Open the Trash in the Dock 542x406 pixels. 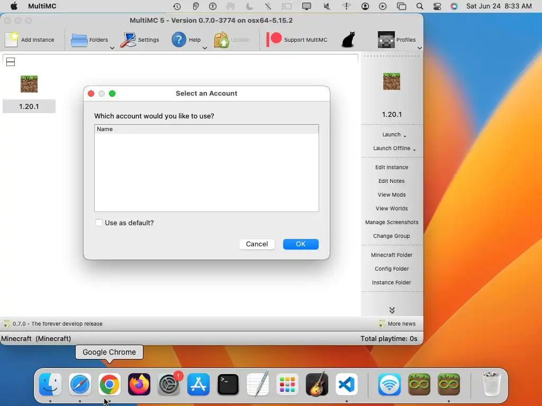(x=492, y=384)
